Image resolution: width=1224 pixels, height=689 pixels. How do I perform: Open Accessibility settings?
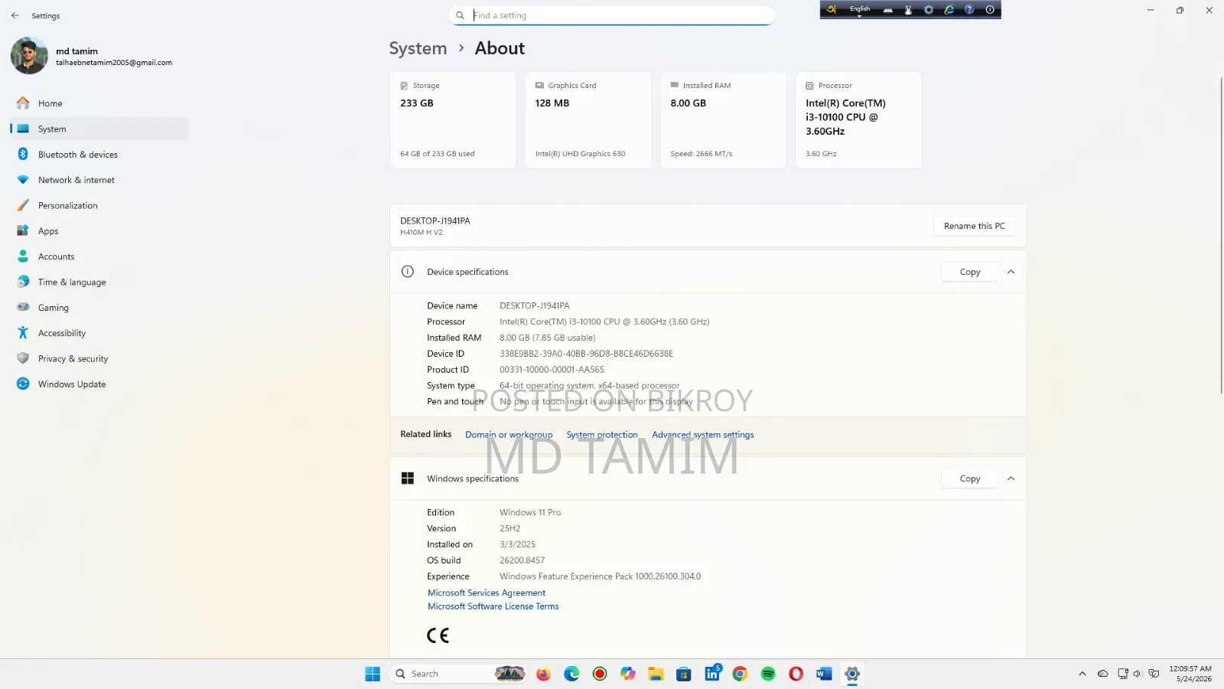click(99, 333)
